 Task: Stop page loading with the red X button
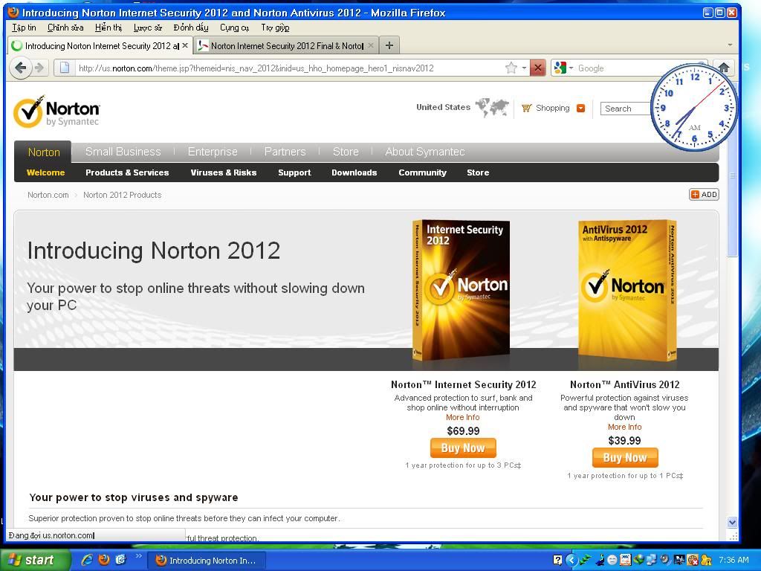538,68
